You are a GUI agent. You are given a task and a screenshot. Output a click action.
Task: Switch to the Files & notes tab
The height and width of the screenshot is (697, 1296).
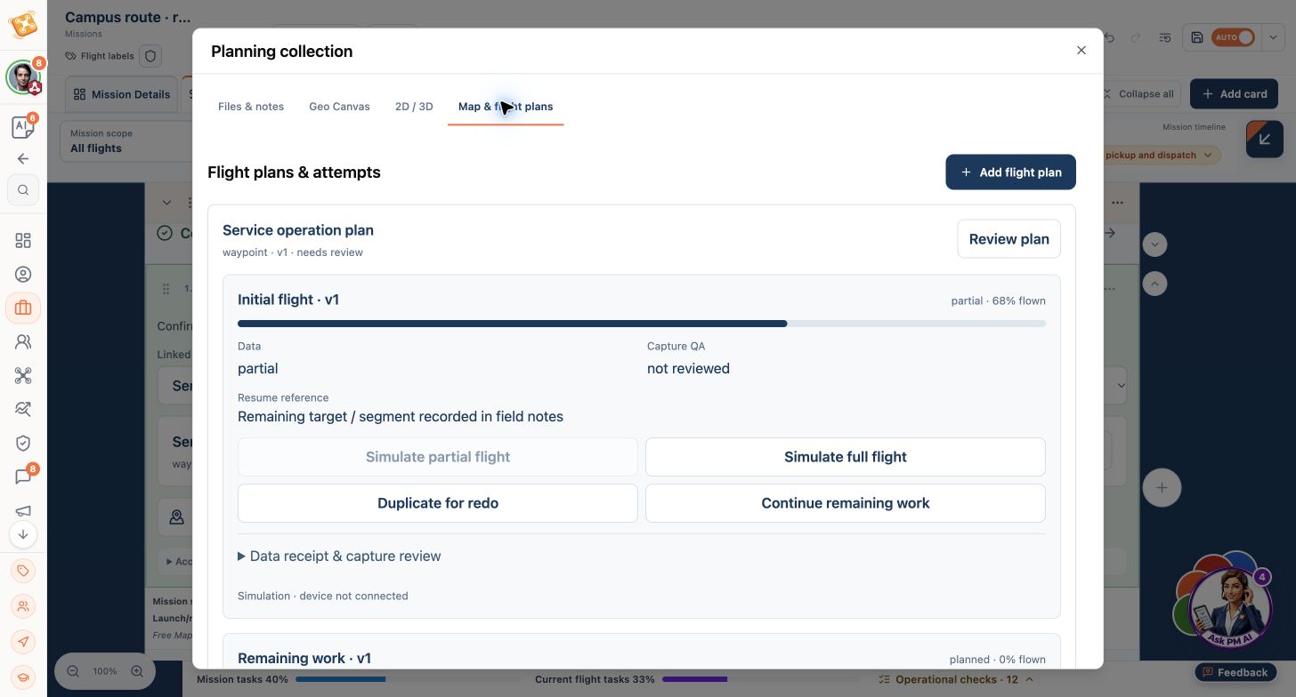pyautogui.click(x=251, y=107)
